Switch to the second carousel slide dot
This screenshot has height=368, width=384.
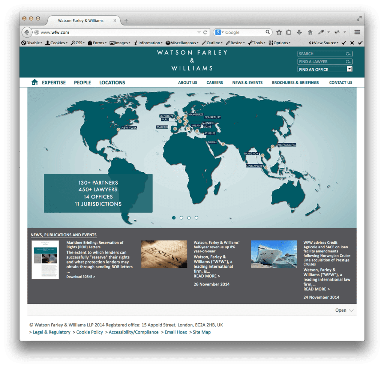[x=181, y=218]
